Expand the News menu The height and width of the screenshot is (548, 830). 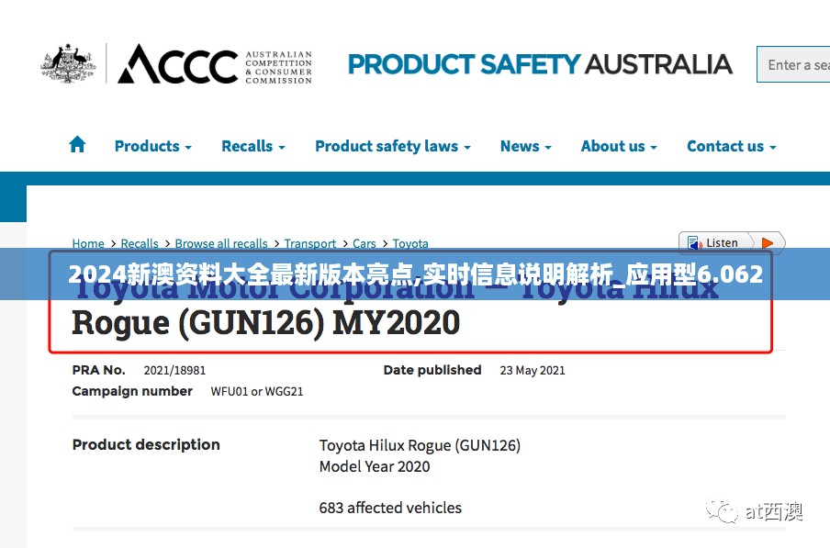(525, 146)
